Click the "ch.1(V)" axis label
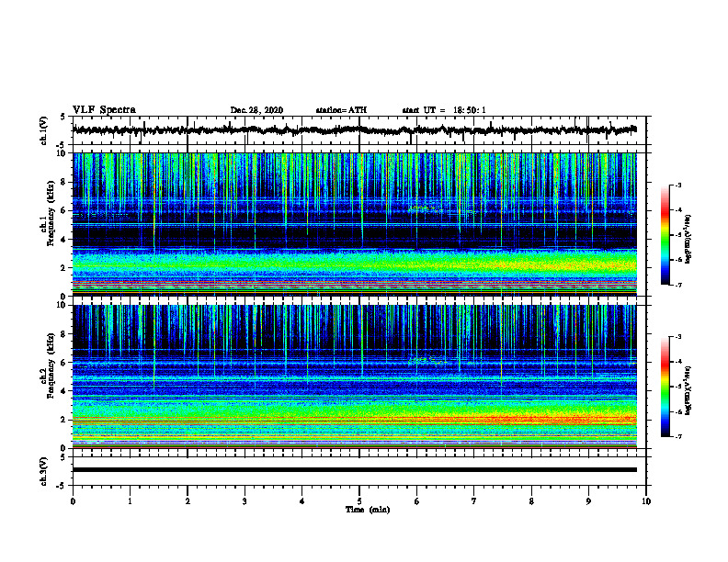Viewport: 728px width, 562px height. click(x=43, y=130)
